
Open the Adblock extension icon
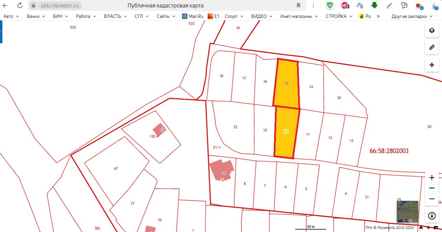(345, 6)
